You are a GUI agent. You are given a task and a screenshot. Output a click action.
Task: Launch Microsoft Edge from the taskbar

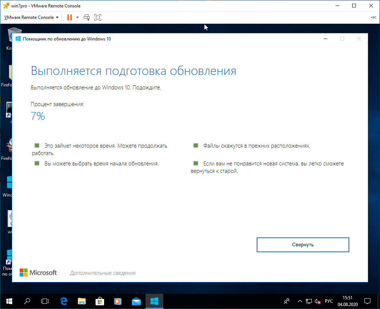[x=64, y=301]
